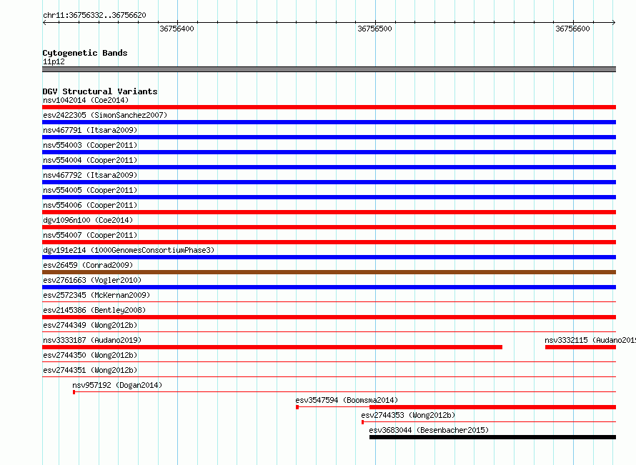The height and width of the screenshot is (465, 636).
Task: Open dgv1096n100 (Coe2014) variant
Action: tap(88, 220)
